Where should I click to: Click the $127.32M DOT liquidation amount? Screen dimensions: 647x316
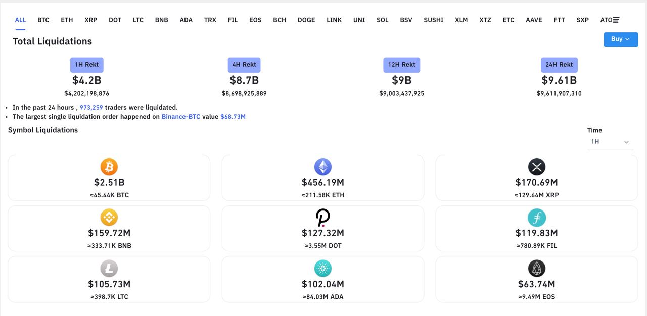tap(323, 233)
